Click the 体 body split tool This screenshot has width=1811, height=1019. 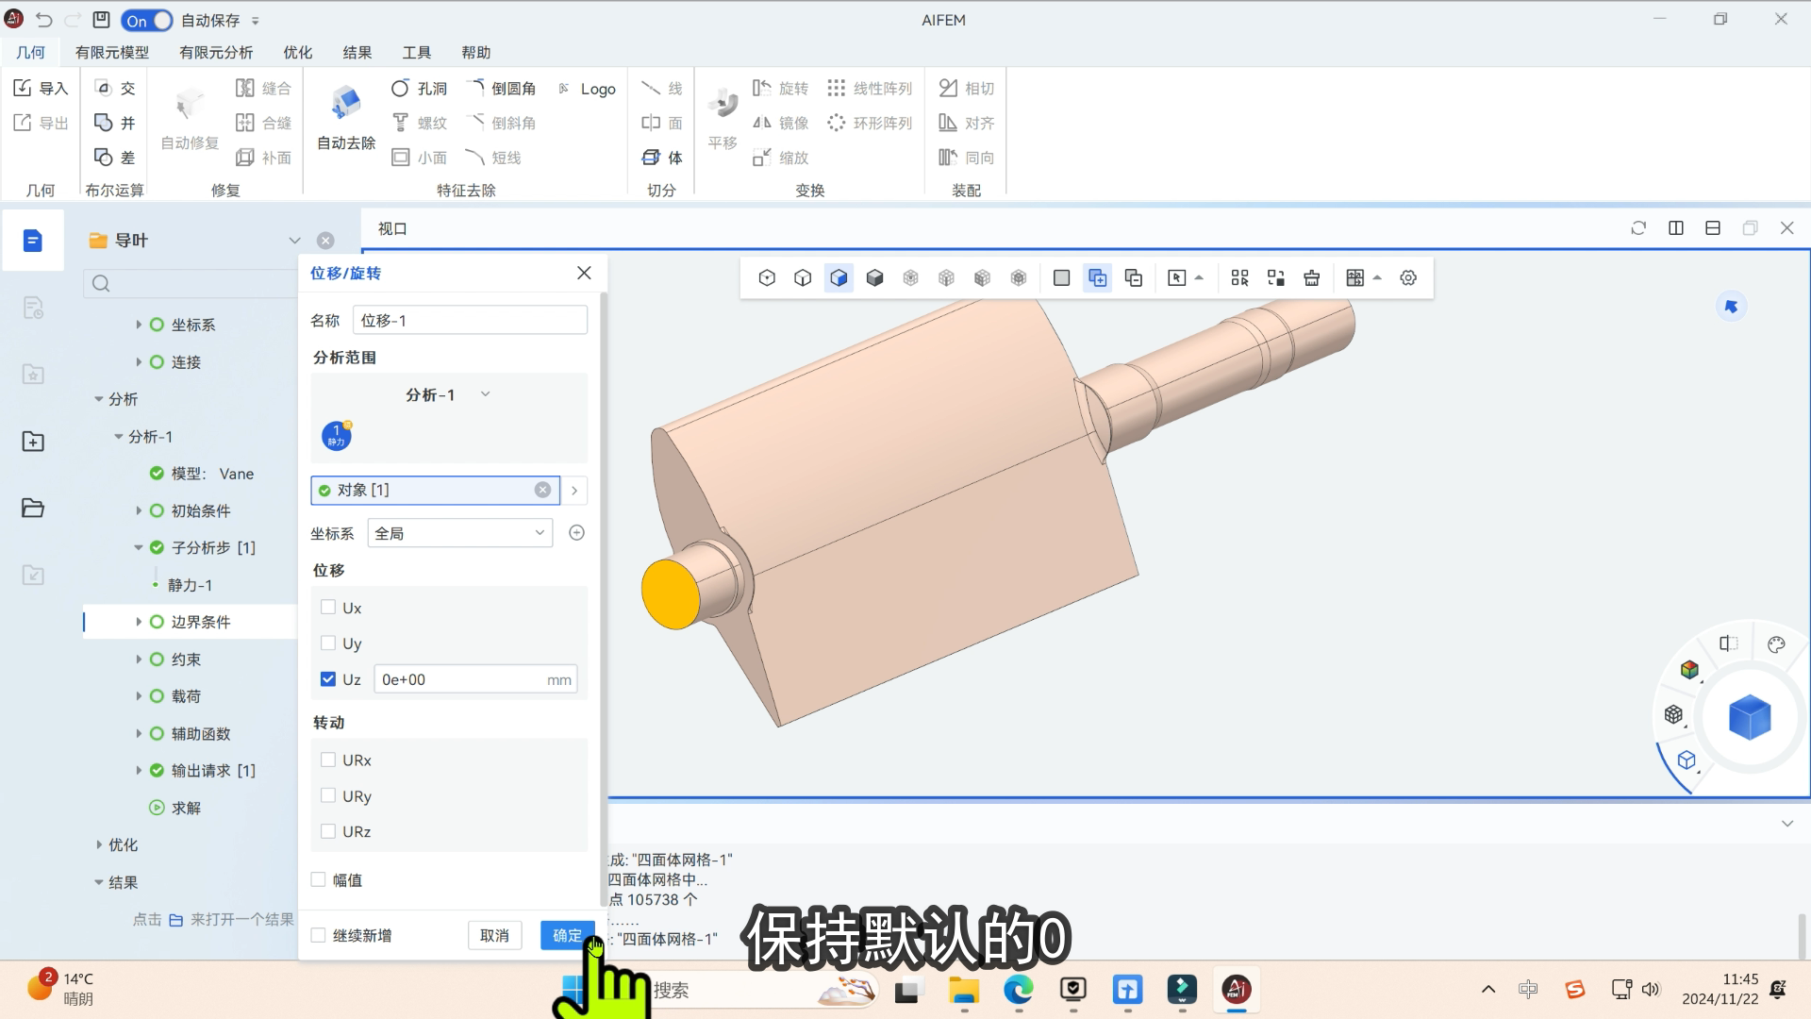pos(662,158)
